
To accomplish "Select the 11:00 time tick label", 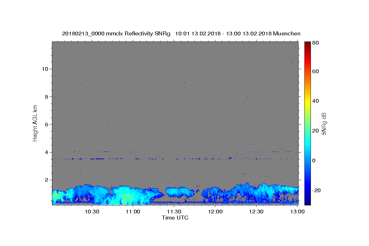I will (x=133, y=212).
